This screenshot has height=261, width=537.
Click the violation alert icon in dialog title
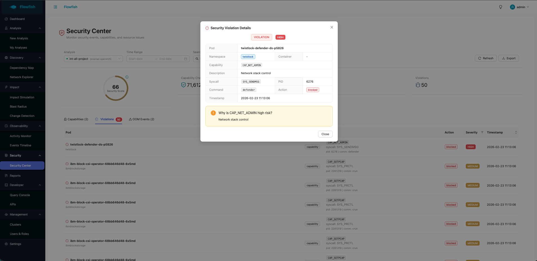pyautogui.click(x=207, y=28)
